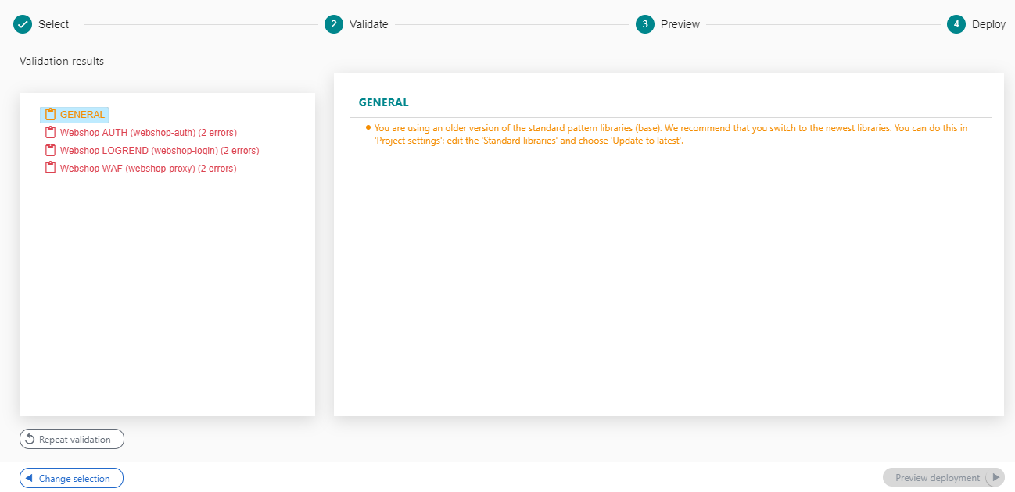Click the Repeat validation button
The height and width of the screenshot is (492, 1015).
tap(72, 440)
